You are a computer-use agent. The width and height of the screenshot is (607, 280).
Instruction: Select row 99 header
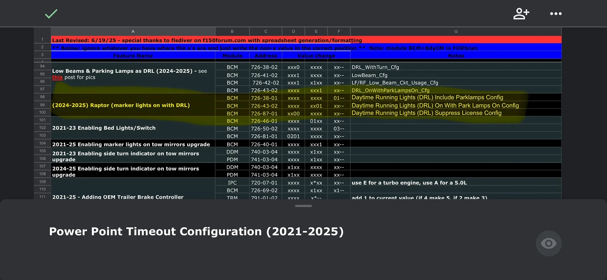click(42, 105)
